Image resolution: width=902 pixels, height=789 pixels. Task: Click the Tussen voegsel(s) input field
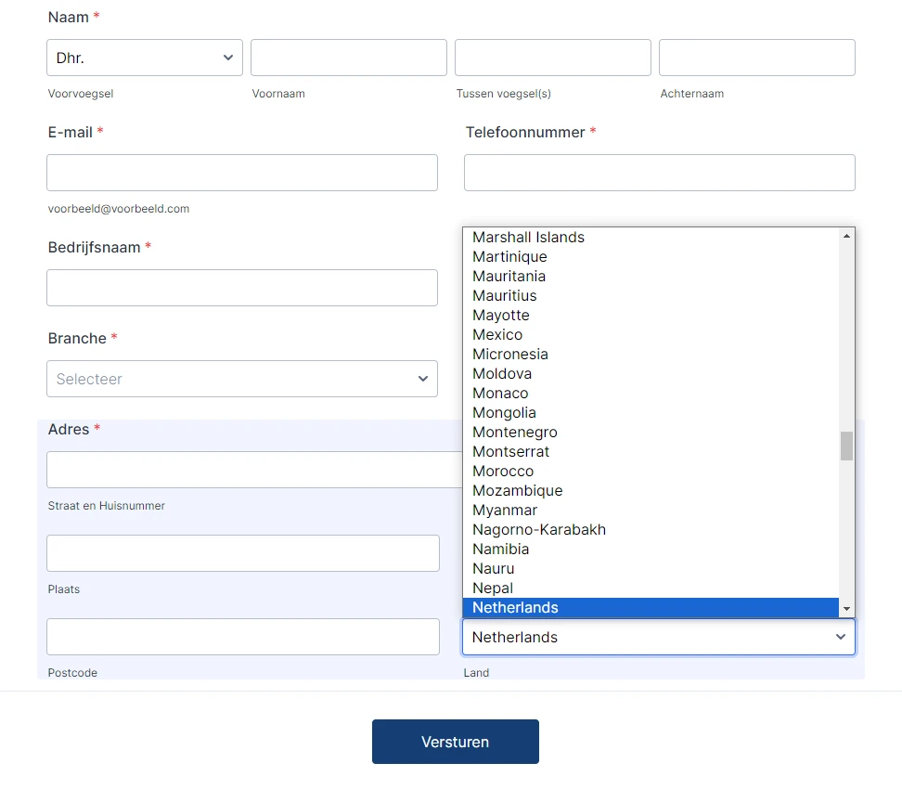552,58
